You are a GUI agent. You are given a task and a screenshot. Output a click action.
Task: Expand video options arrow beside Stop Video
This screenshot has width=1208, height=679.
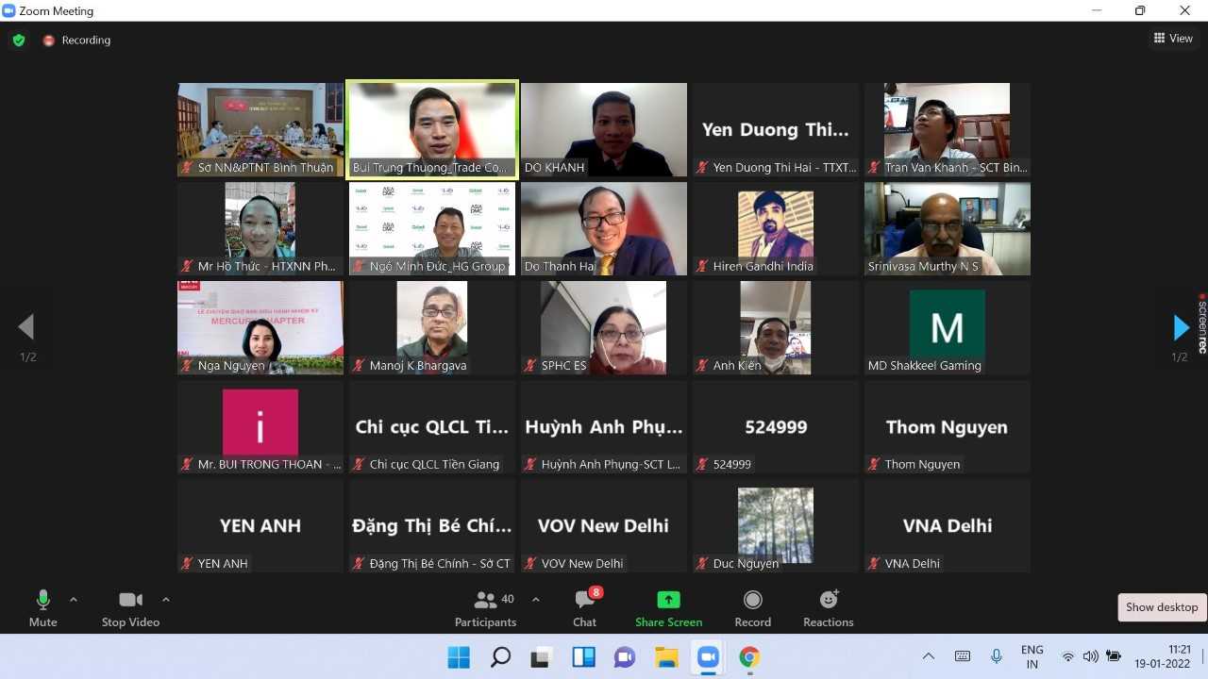pos(166,600)
